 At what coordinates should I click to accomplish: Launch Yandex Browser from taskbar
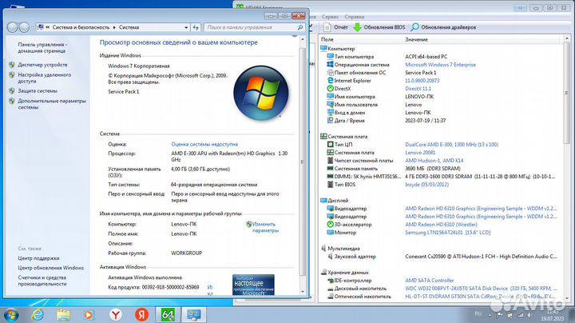(116, 315)
